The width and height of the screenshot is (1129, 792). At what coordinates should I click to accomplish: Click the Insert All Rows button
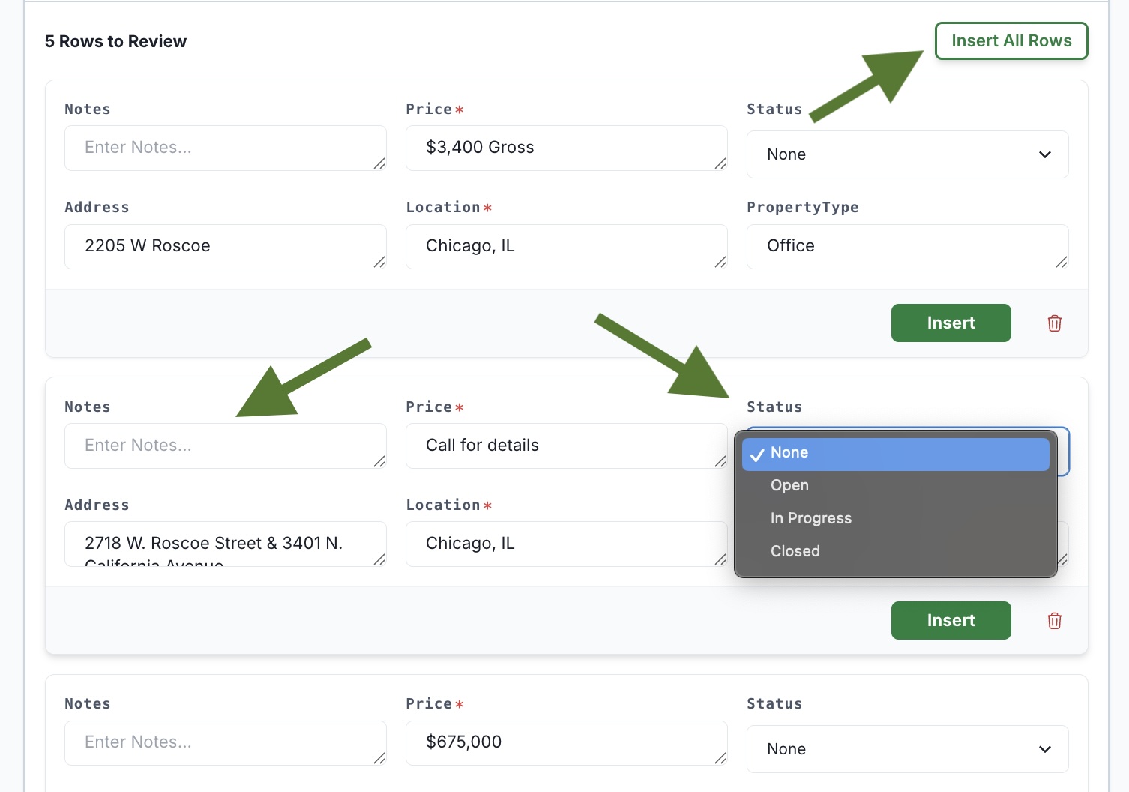click(1011, 40)
